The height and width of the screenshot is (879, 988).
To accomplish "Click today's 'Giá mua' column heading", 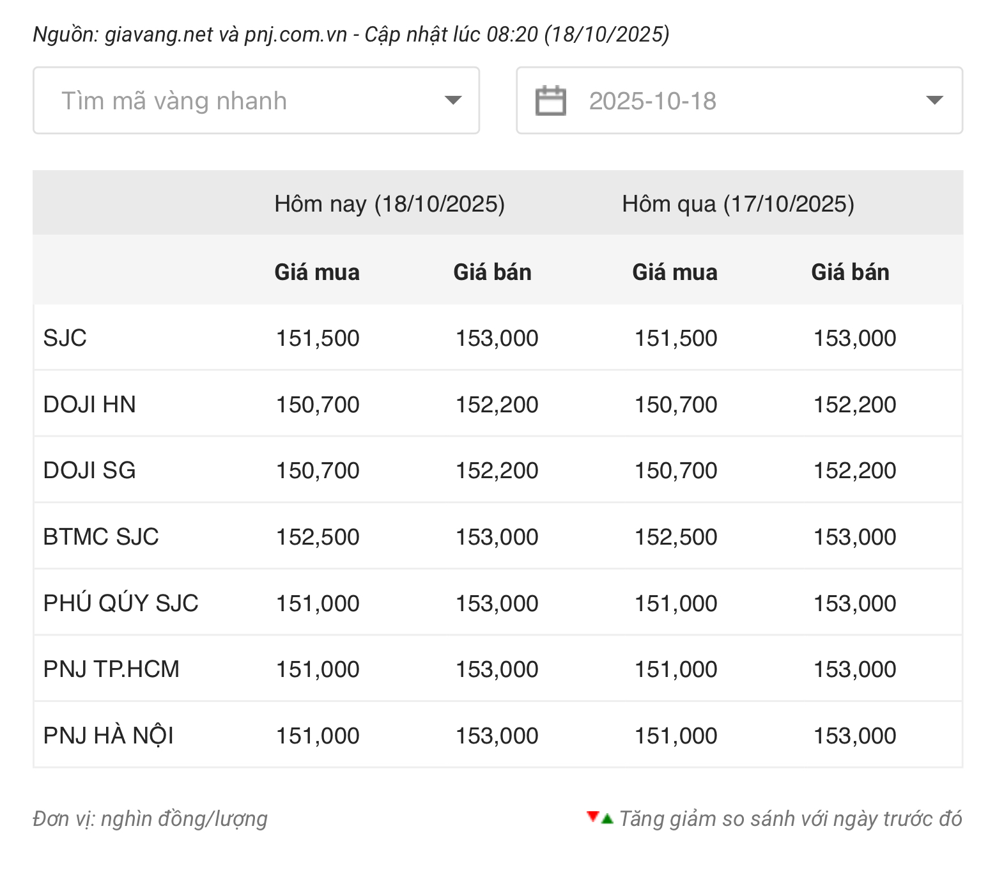I will (316, 272).
